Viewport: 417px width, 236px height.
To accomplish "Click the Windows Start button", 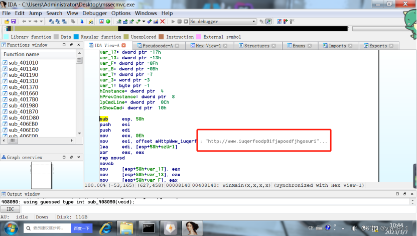I will click(x=11, y=228).
